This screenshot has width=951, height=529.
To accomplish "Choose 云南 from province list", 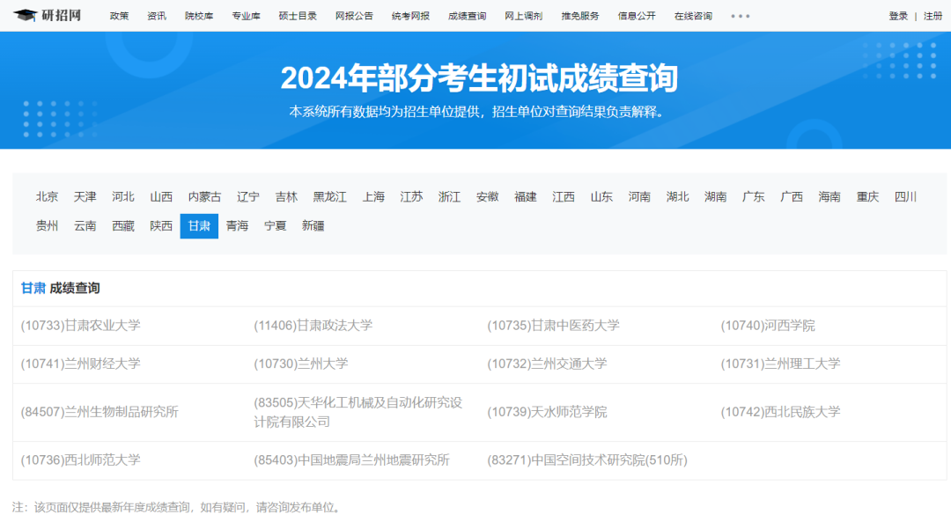I will [x=85, y=225].
